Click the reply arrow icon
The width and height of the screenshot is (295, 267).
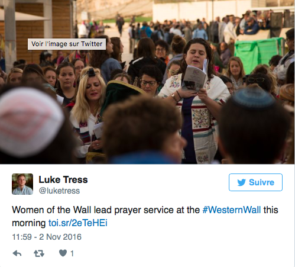click(x=17, y=253)
